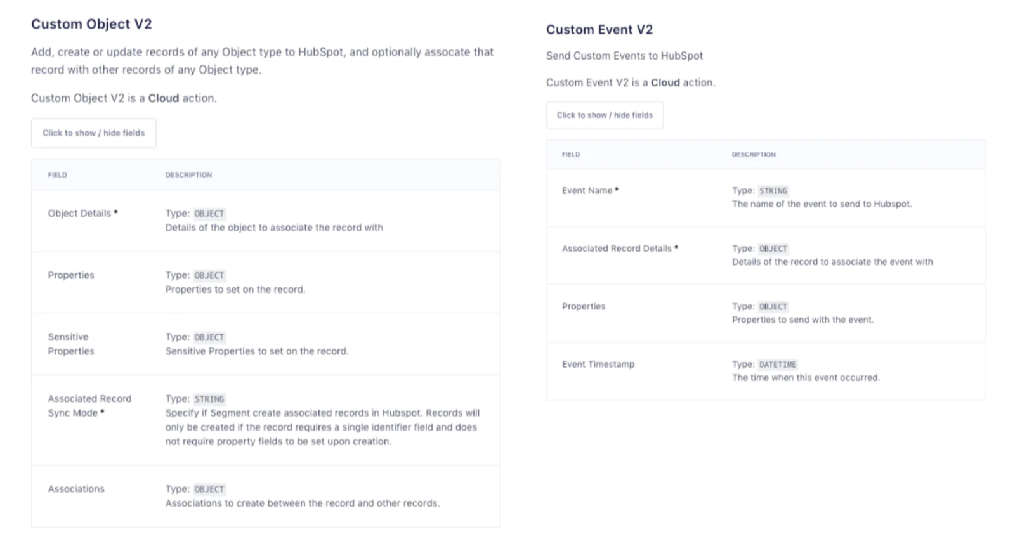Select the Associated Record Details field
The image size is (1015, 544).
tap(618, 248)
